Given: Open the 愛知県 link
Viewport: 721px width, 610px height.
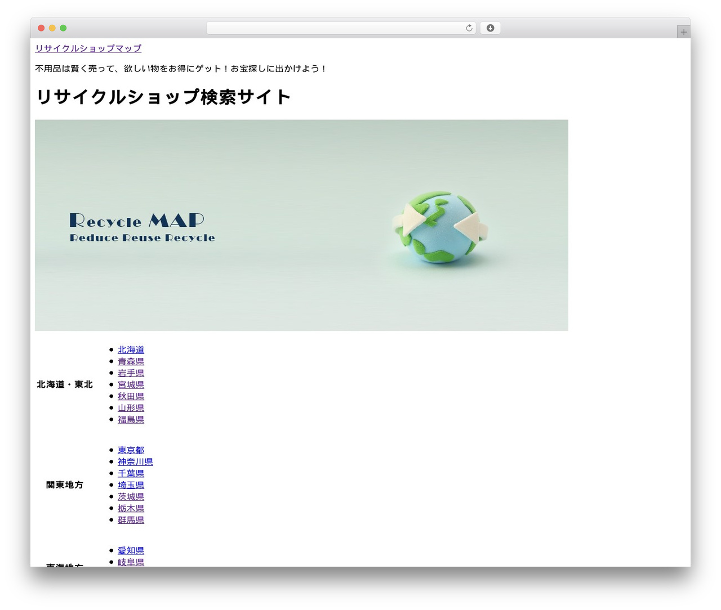Looking at the screenshot, I should (131, 550).
